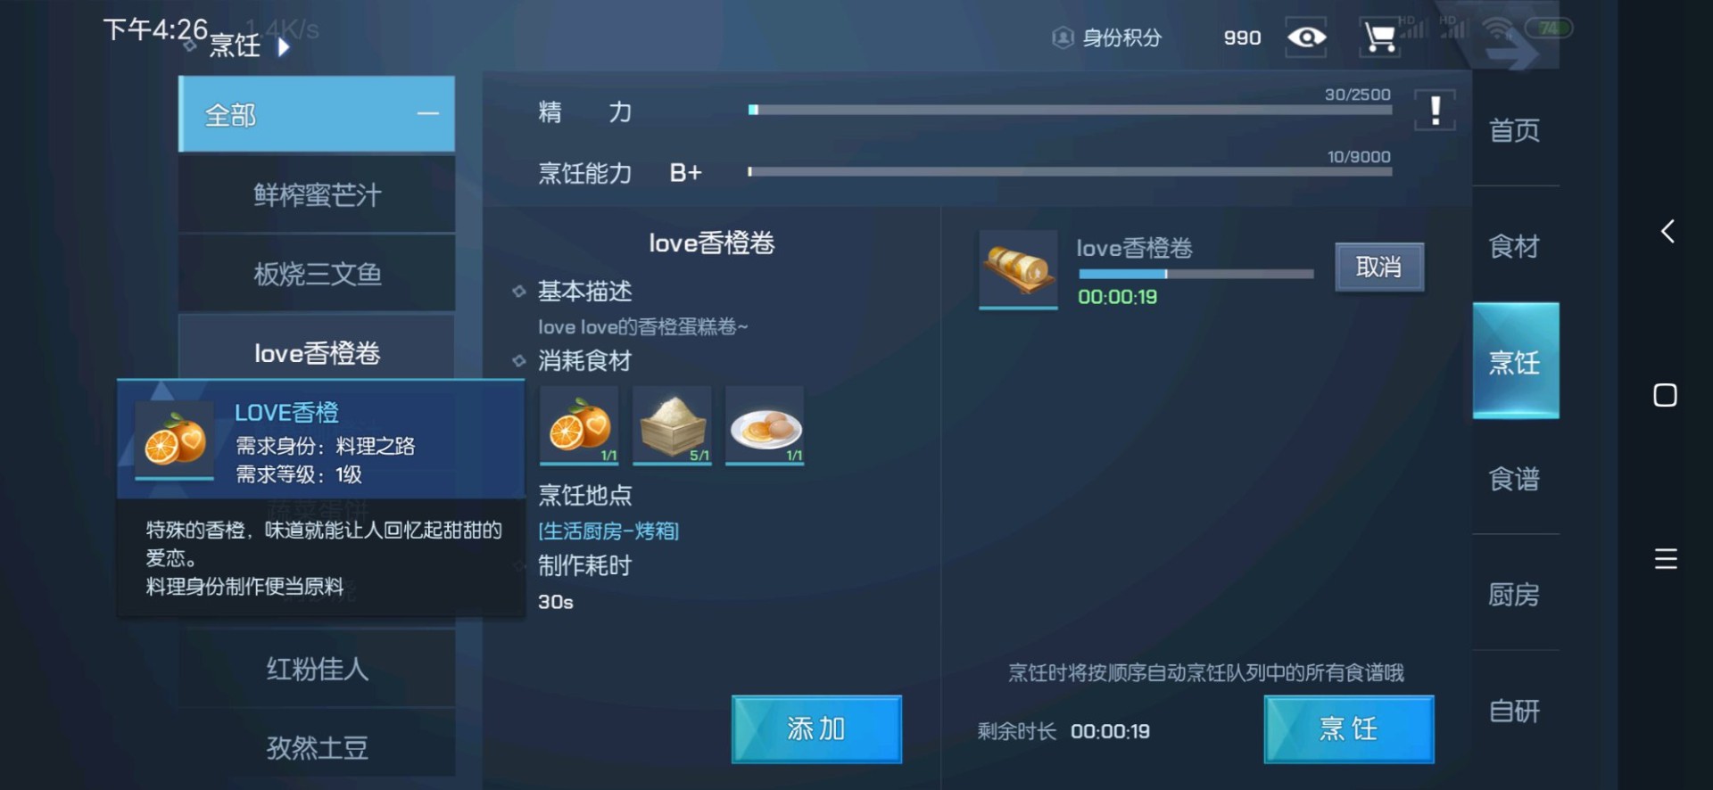Tap the Android home square button
The height and width of the screenshot is (790, 1713).
1665,395
